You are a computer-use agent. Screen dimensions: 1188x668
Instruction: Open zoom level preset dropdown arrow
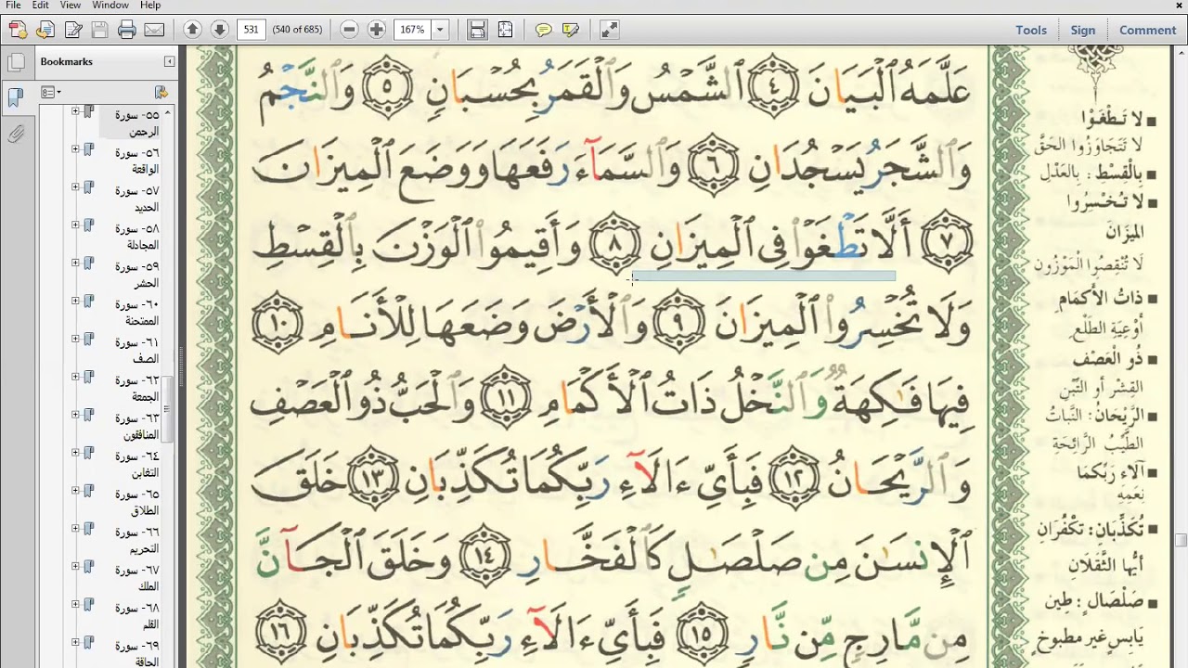440,30
